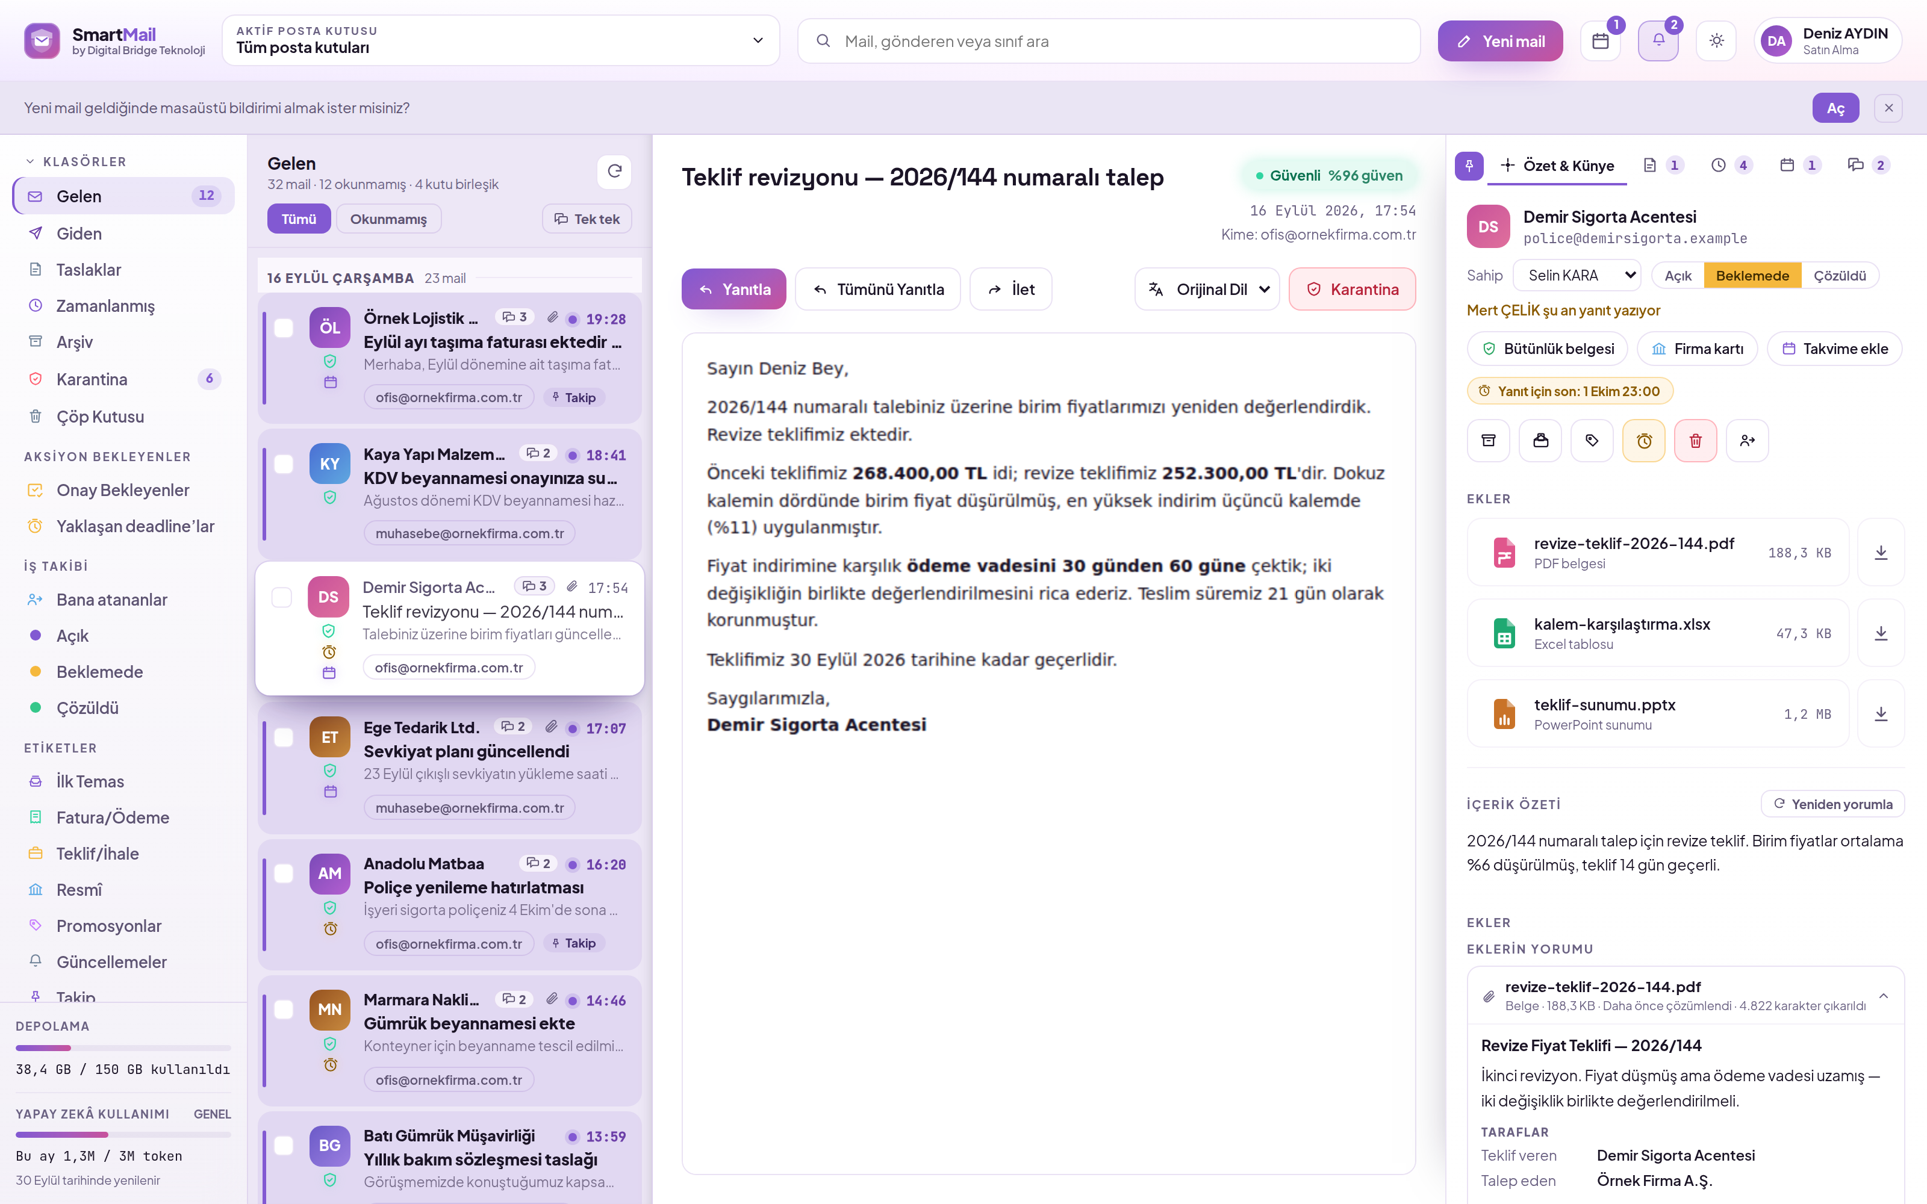
Task: Download revize-teklif-2026-144.pdf
Action: [1881, 553]
